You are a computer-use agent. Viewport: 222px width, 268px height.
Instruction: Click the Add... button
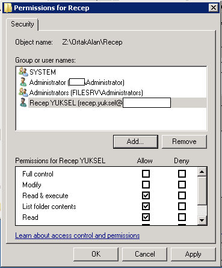(135, 142)
